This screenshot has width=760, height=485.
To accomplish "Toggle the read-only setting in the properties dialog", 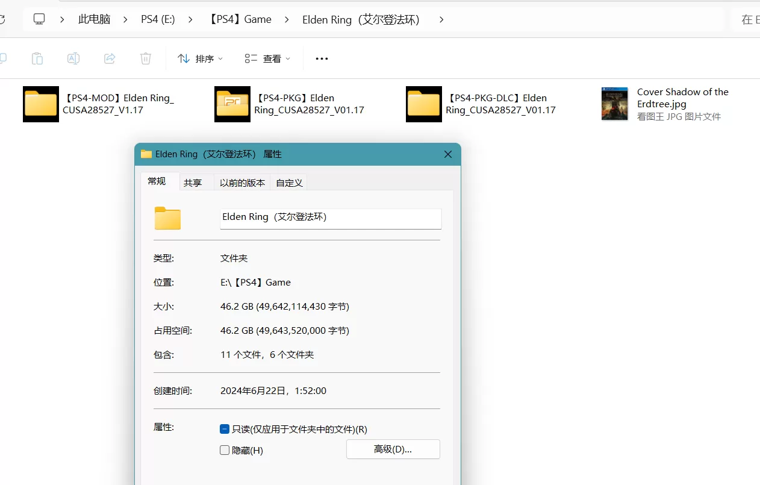I will (x=224, y=429).
